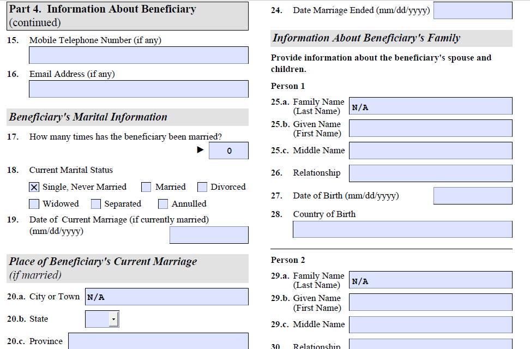Toggle the Separated checkbox
The image size is (530, 349).
(96, 204)
